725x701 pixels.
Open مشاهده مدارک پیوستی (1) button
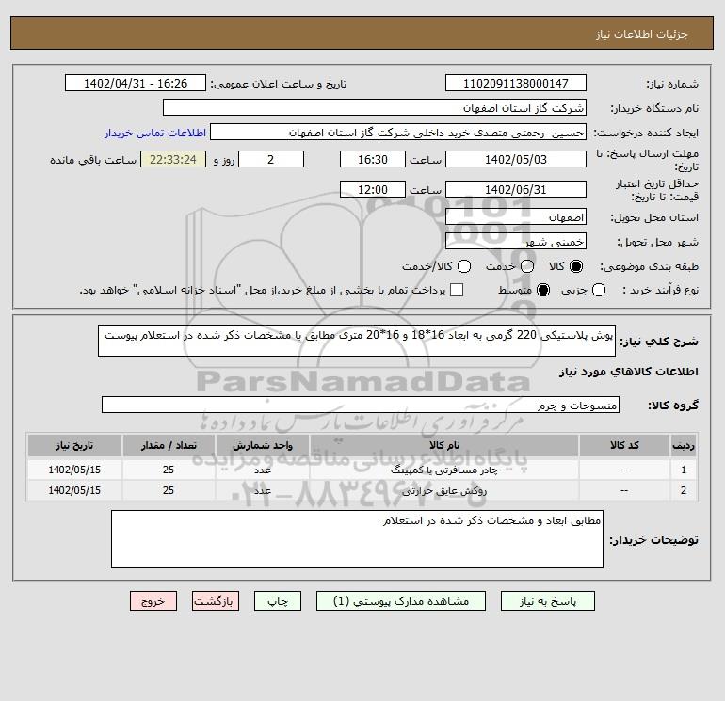click(x=401, y=601)
